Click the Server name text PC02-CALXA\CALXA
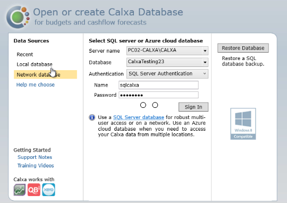The width and height of the screenshot is (287, 203). pyautogui.click(x=152, y=50)
